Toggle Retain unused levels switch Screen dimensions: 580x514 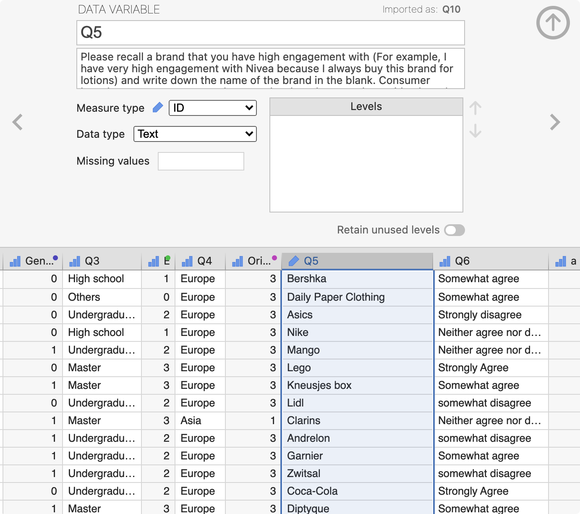[455, 230]
